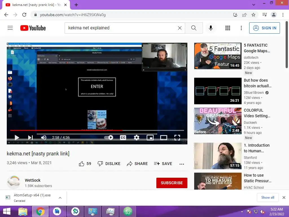Click dottotech channel name

coord(251,58)
